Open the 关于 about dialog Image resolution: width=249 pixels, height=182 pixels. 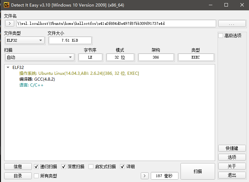(232, 166)
